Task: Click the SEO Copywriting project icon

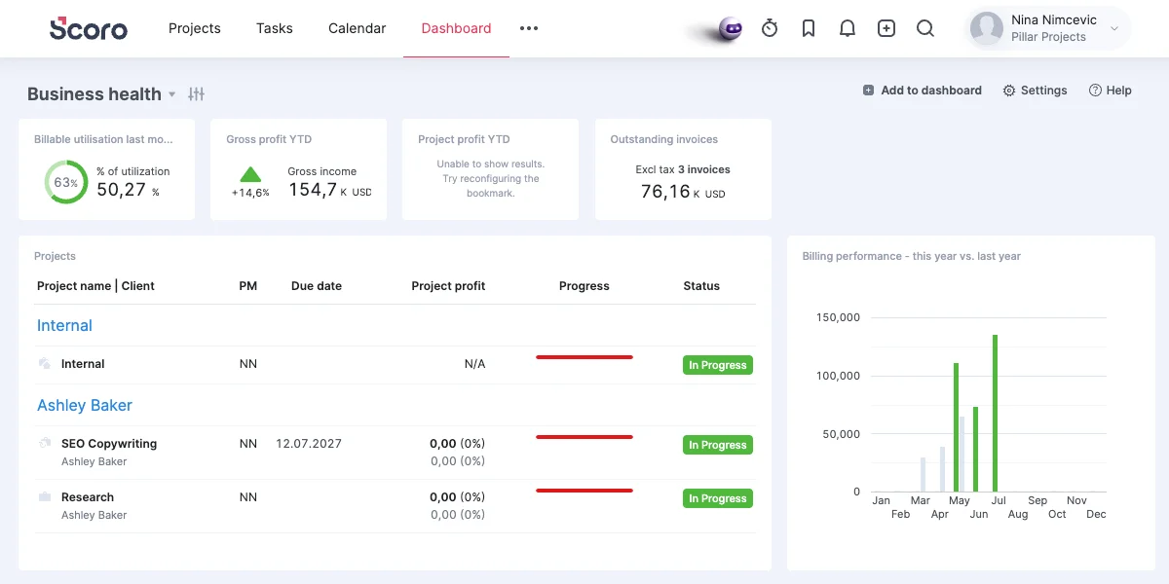Action: (x=45, y=443)
